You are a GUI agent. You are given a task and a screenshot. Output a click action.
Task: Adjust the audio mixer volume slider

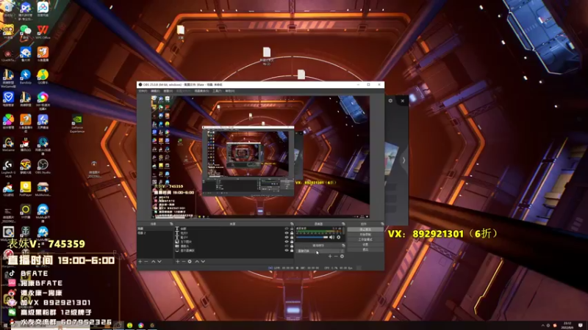coord(312,237)
